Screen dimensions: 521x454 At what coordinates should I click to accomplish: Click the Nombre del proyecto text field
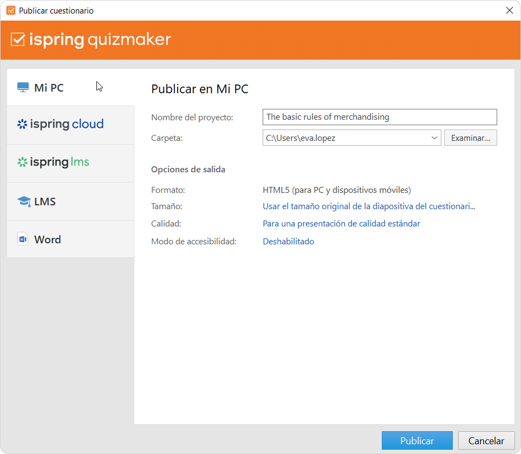coord(379,117)
